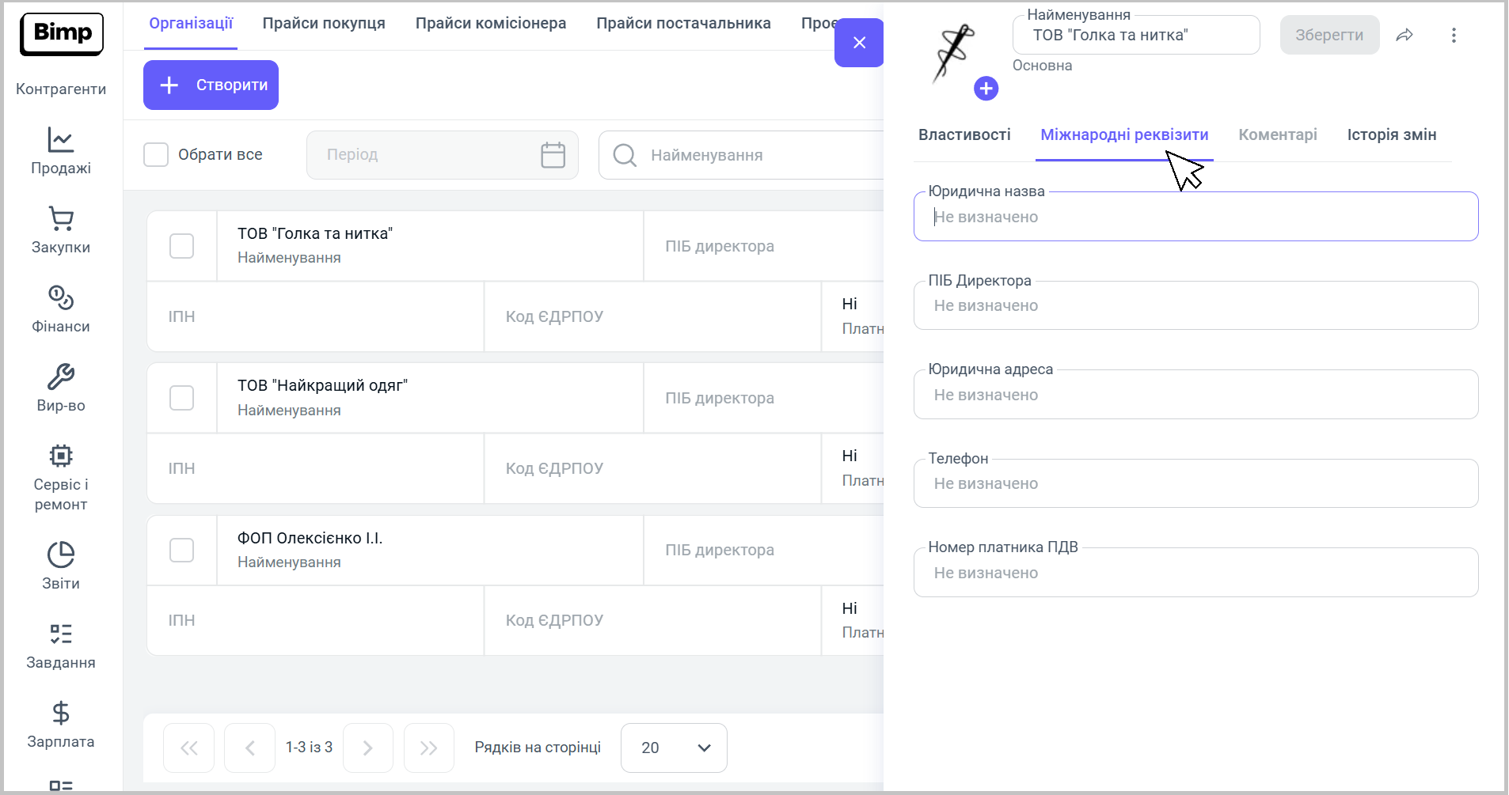Add image with the plus badge icon
Image resolution: width=1509 pixels, height=795 pixels.
(x=986, y=89)
